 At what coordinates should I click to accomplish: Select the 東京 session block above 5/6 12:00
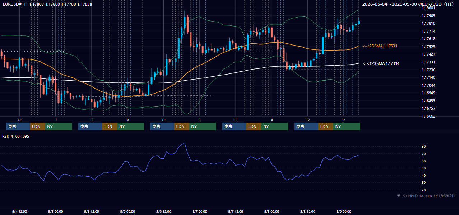162,126
